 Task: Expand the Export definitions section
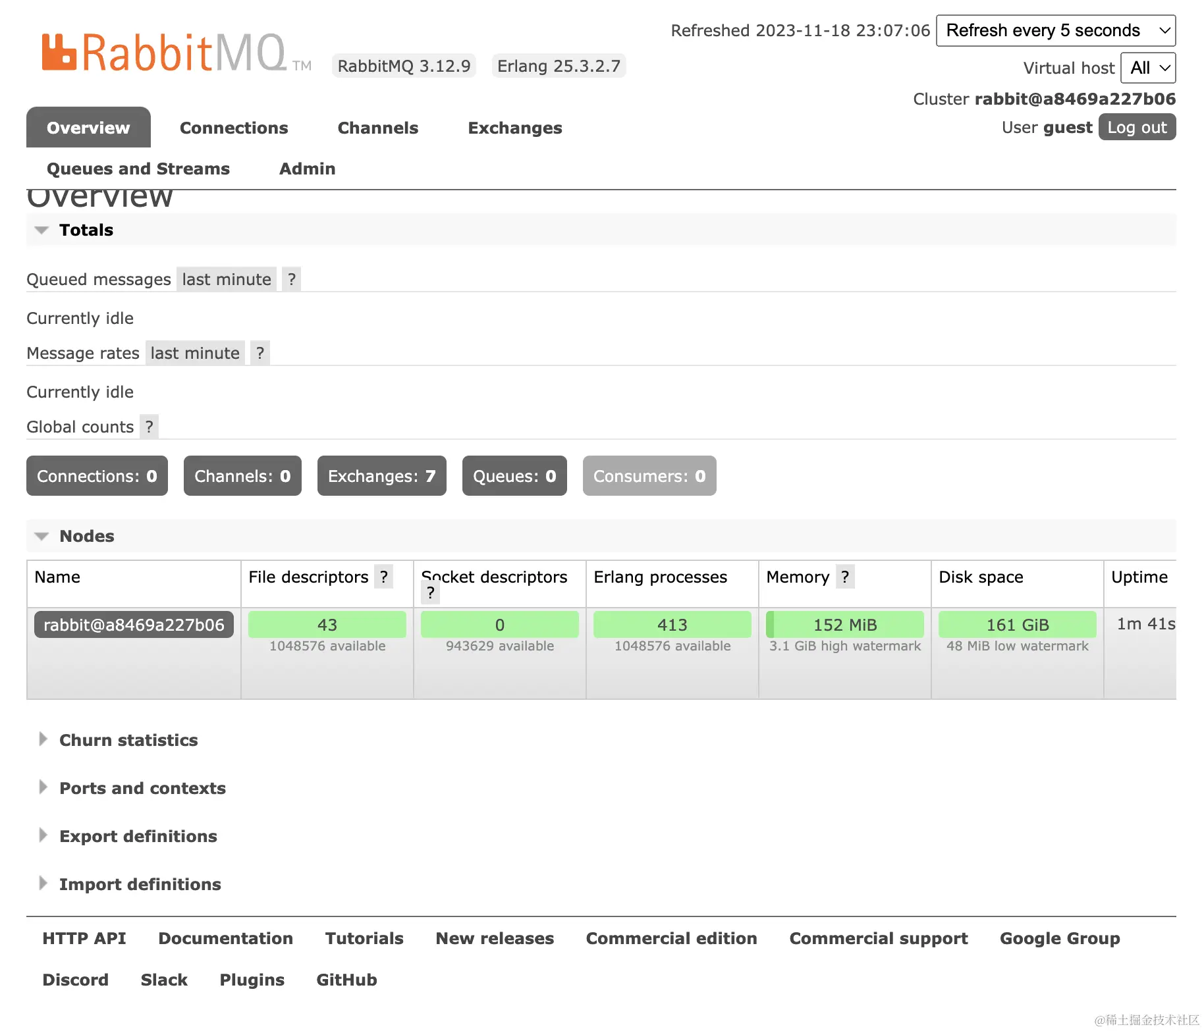pyautogui.click(x=138, y=836)
